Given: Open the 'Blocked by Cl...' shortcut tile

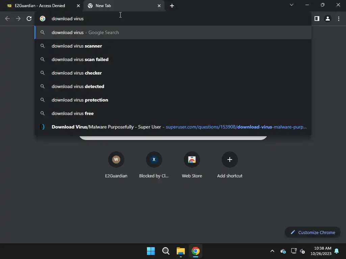Looking at the screenshot, I should [154, 164].
